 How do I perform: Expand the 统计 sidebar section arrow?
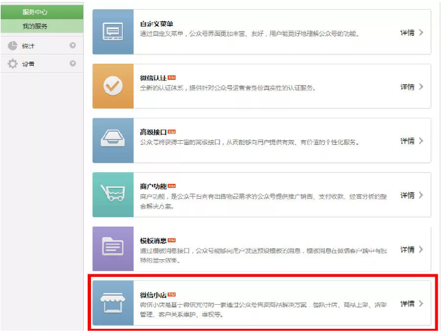pos(73,45)
